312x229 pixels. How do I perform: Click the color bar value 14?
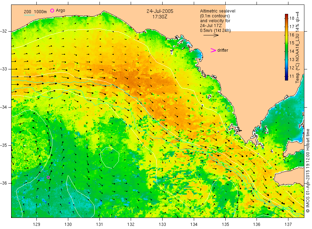pos(292,51)
